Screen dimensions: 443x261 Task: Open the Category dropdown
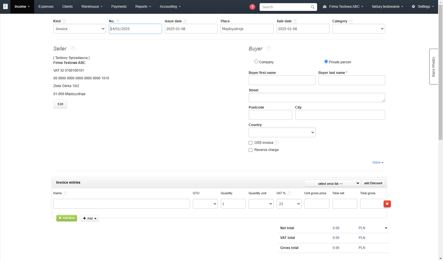tap(358, 29)
